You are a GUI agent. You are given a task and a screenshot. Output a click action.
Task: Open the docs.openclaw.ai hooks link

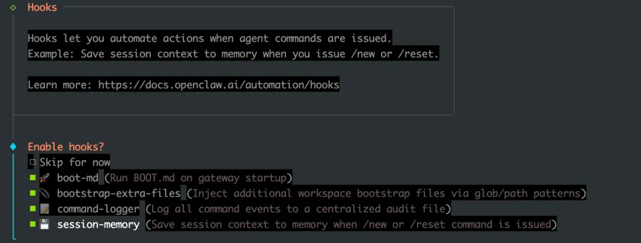(x=218, y=85)
